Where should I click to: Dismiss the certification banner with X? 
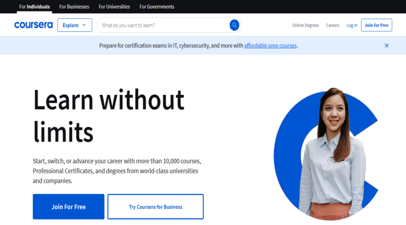pos(387,45)
